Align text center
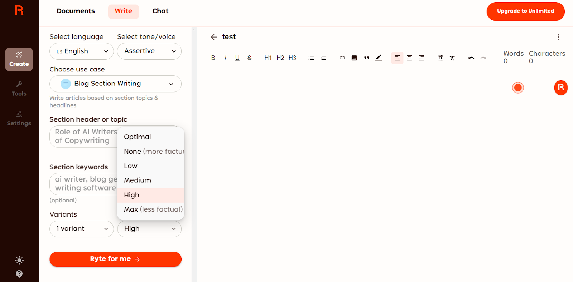 (409, 58)
